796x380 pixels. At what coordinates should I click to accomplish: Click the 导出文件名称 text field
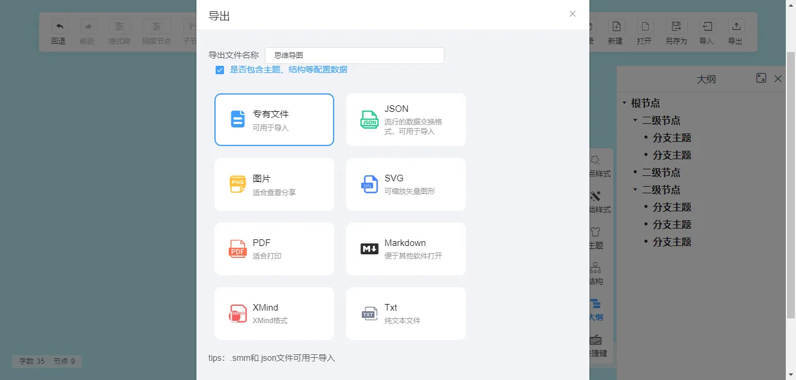(355, 55)
